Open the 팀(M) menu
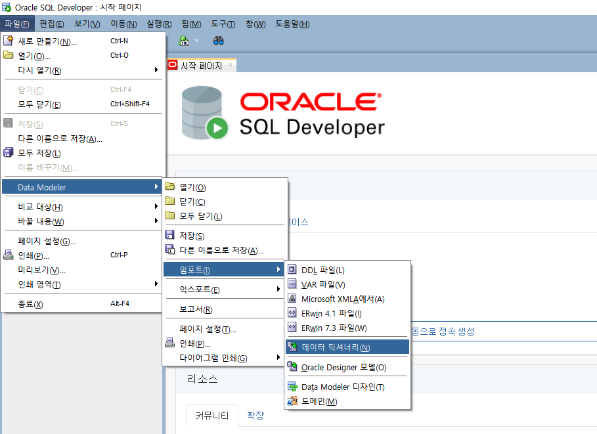This screenshot has height=434, width=597. point(191,24)
